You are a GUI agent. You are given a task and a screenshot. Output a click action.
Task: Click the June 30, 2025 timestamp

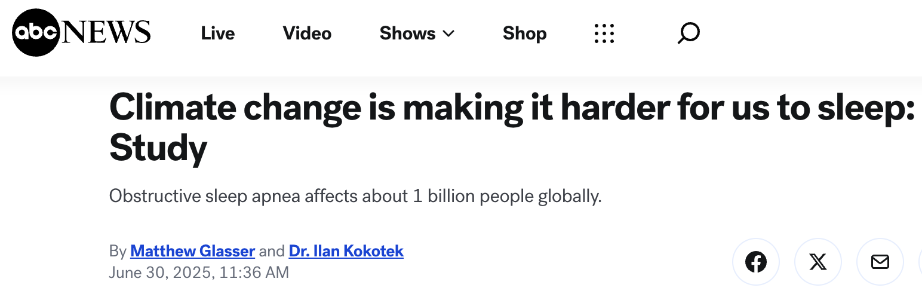pos(199,273)
